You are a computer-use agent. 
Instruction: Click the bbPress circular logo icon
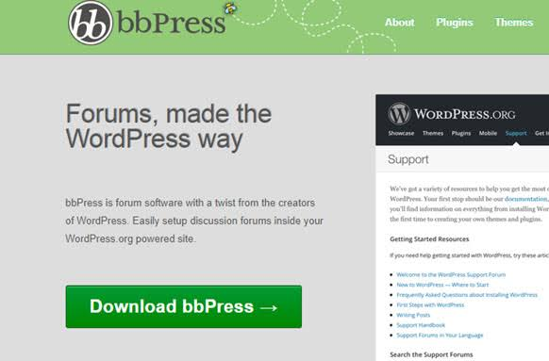click(x=91, y=23)
